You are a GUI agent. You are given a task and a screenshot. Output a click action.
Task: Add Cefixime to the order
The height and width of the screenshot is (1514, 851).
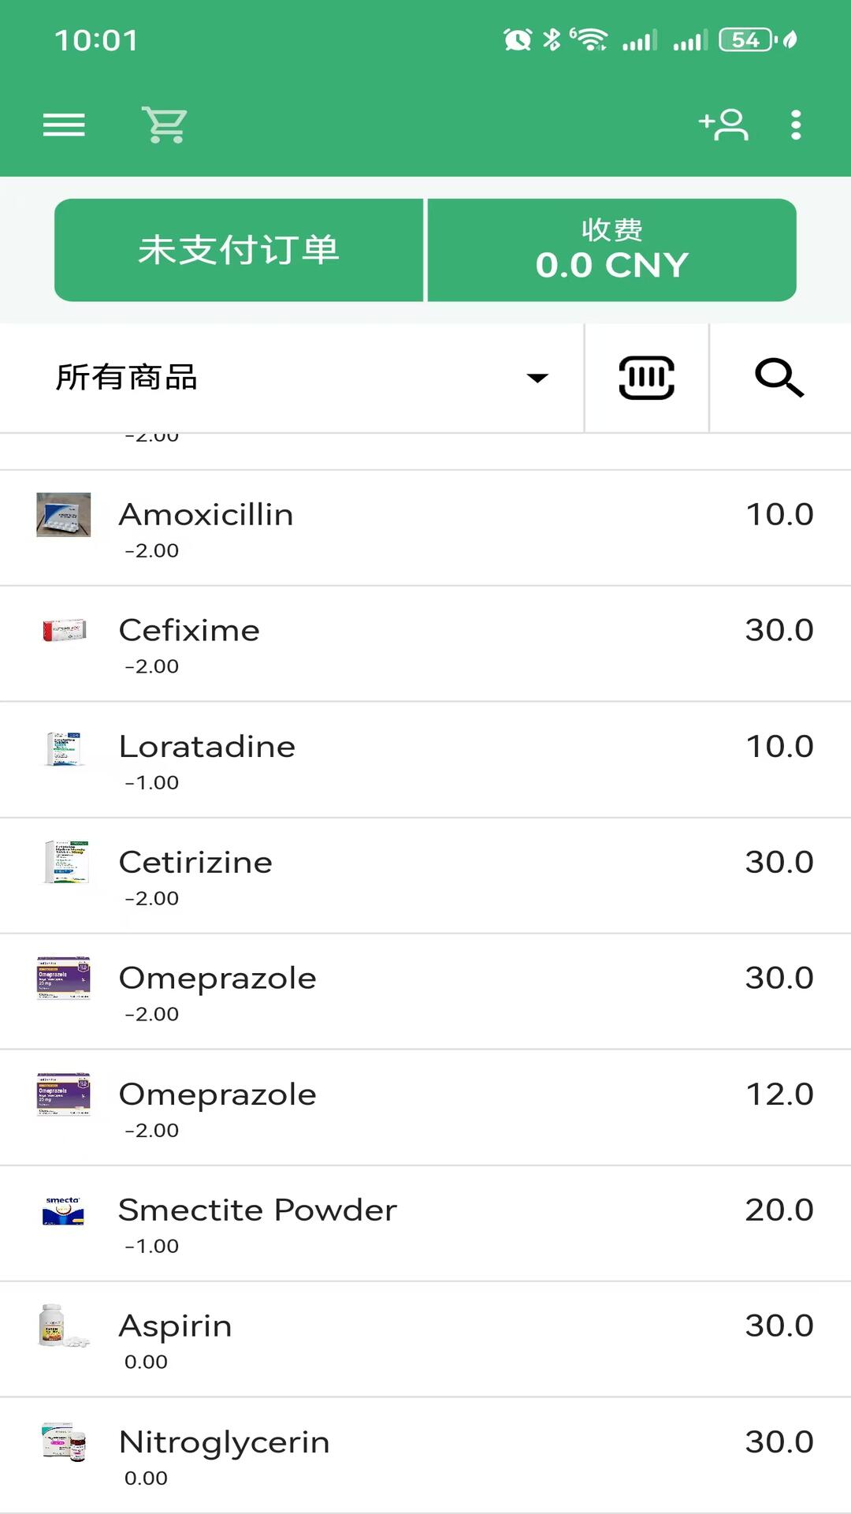[425, 643]
